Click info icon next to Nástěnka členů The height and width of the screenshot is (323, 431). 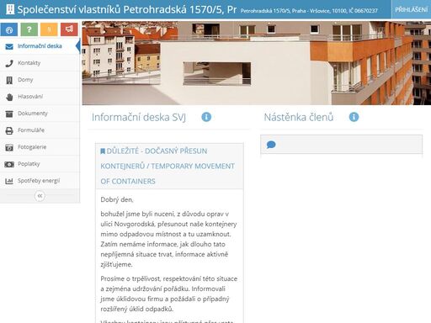(354, 117)
